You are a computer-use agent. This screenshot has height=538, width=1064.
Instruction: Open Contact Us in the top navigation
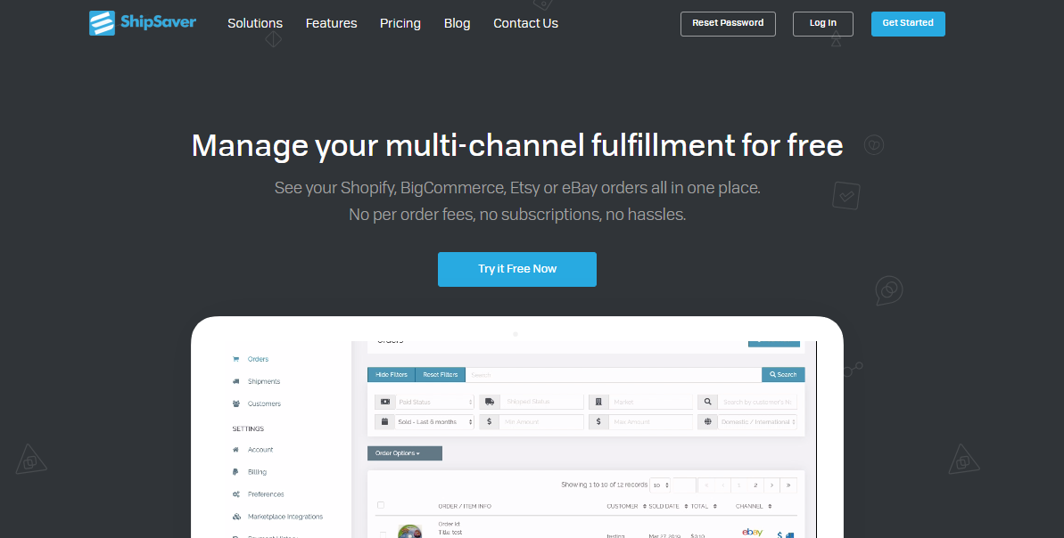[x=526, y=23]
